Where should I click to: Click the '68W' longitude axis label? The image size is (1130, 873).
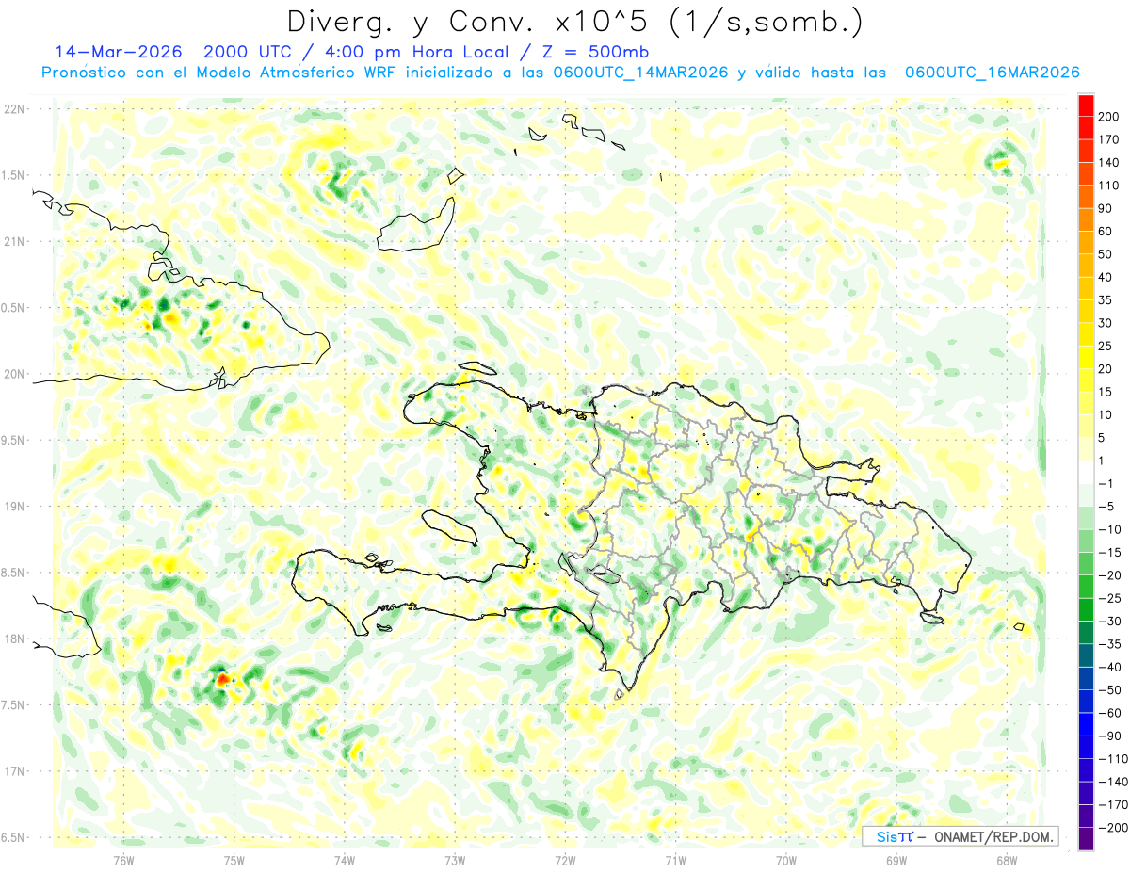[1007, 860]
